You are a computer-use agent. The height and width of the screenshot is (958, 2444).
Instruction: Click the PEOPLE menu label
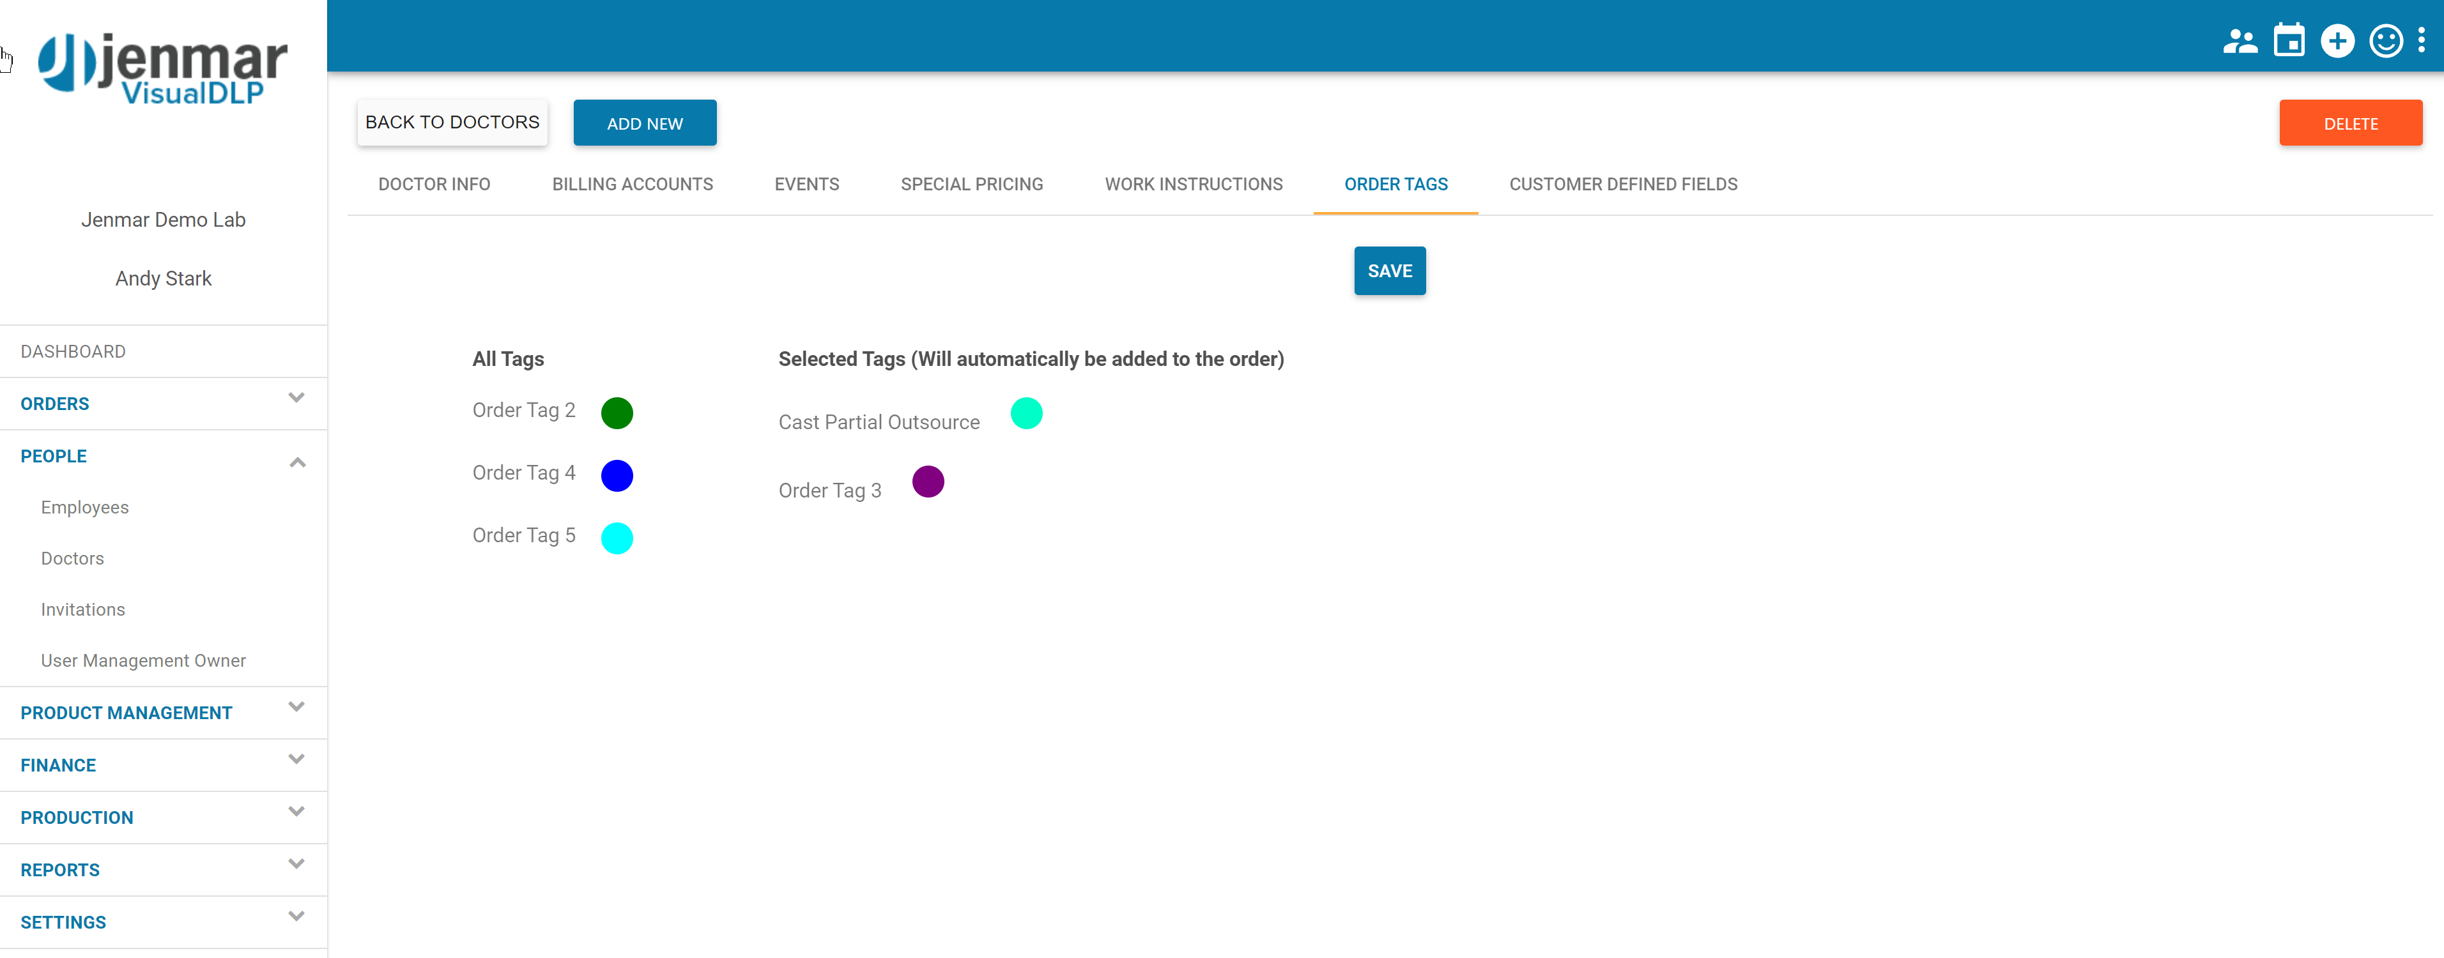pos(53,456)
